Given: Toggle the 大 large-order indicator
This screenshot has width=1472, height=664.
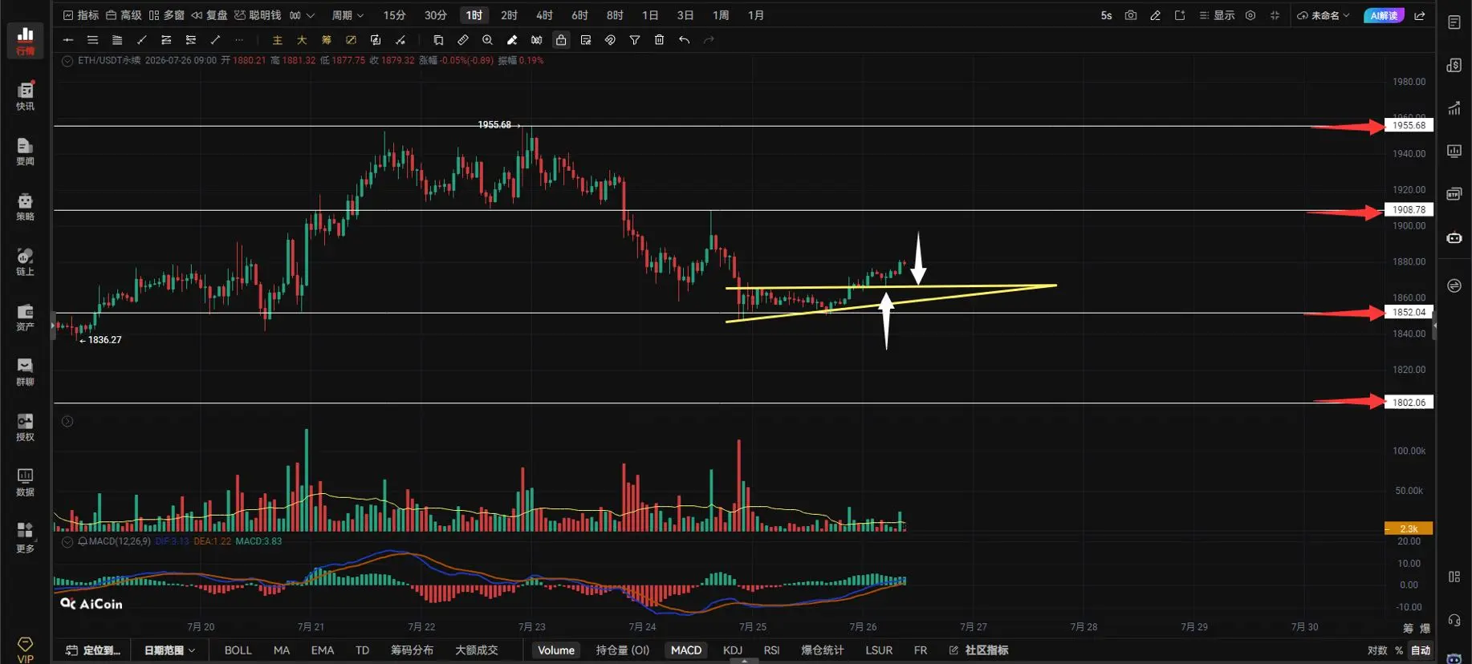Looking at the screenshot, I should (x=302, y=40).
